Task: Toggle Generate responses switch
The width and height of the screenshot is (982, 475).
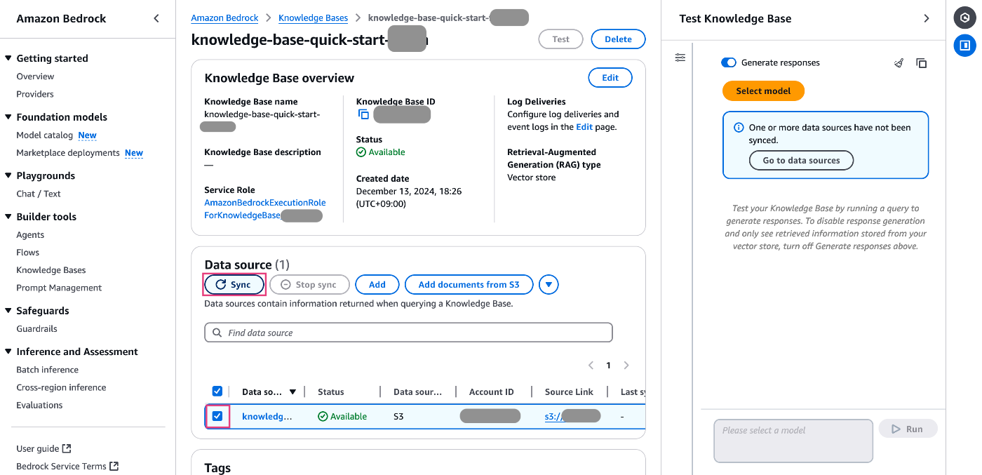Action: pos(729,62)
